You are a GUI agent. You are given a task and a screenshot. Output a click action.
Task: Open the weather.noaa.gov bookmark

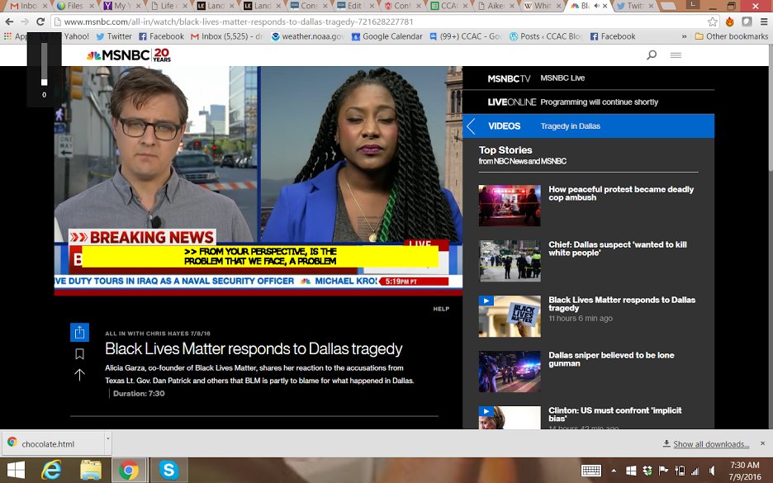pos(307,36)
